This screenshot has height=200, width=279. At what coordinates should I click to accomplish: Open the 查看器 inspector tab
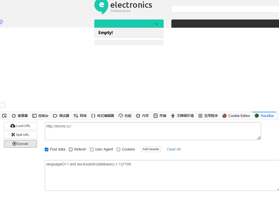tap(20, 116)
